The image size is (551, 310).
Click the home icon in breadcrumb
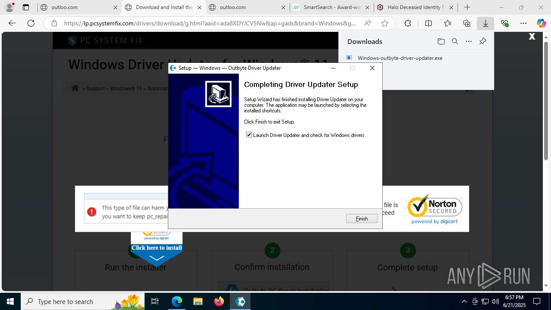pos(75,88)
